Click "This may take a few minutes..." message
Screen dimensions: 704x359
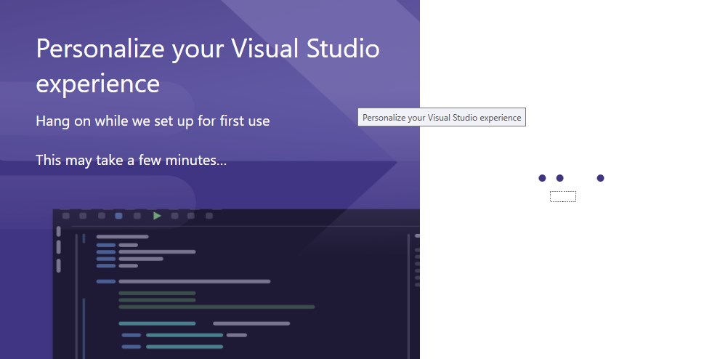(132, 160)
